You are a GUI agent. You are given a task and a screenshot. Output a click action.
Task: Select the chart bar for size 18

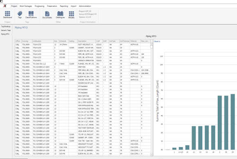click(213, 138)
